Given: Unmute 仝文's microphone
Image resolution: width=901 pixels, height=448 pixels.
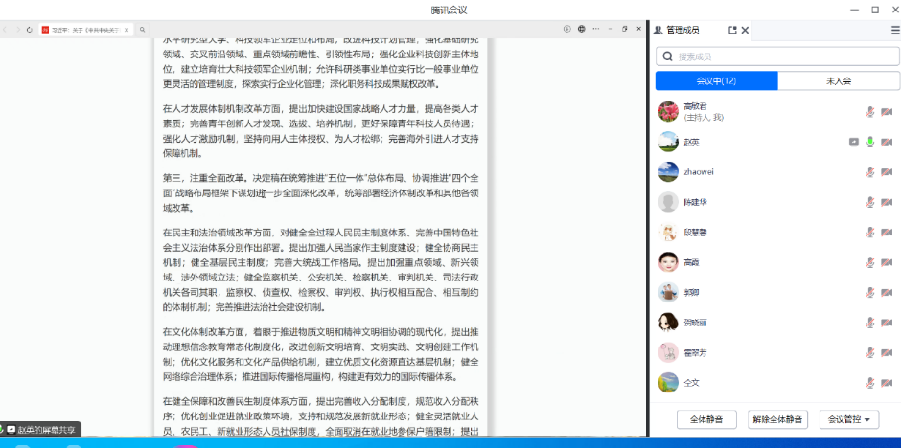Looking at the screenshot, I should point(870,383).
